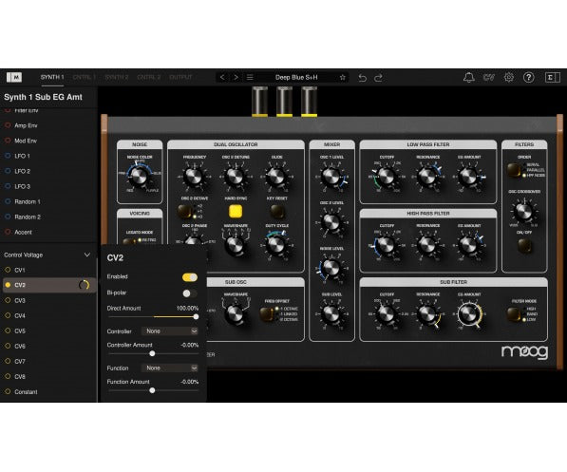Select the Accent modulation source
567x472 pixels.
point(48,232)
